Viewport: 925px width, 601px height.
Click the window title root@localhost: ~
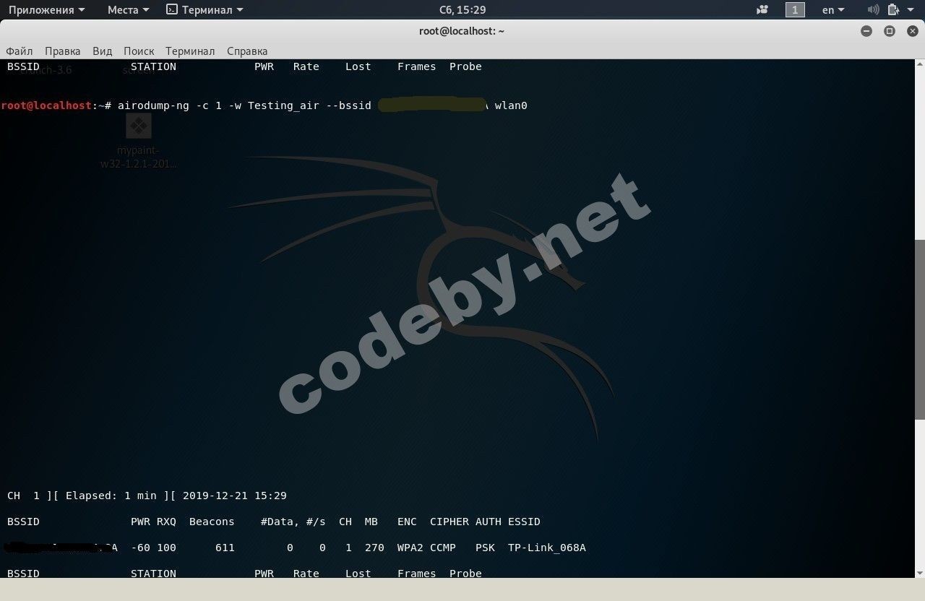tap(462, 31)
